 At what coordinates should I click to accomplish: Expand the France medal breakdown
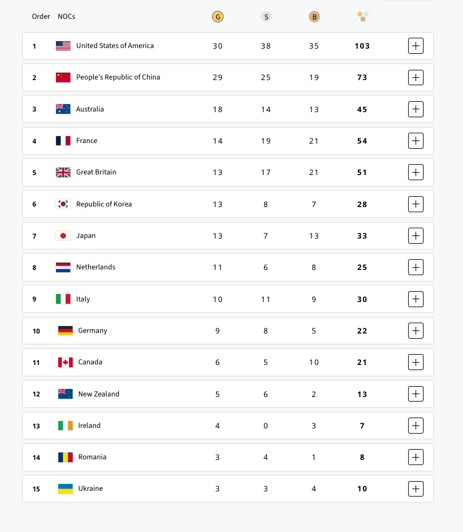click(x=416, y=141)
